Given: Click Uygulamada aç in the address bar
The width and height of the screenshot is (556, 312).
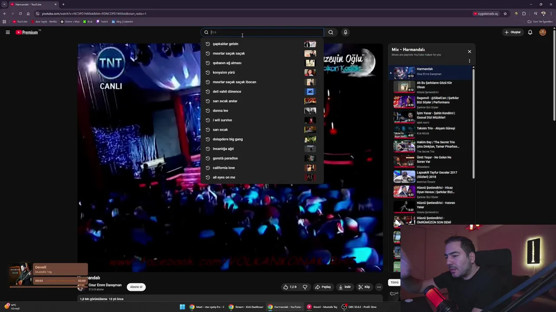Looking at the screenshot, I should pyautogui.click(x=486, y=13).
